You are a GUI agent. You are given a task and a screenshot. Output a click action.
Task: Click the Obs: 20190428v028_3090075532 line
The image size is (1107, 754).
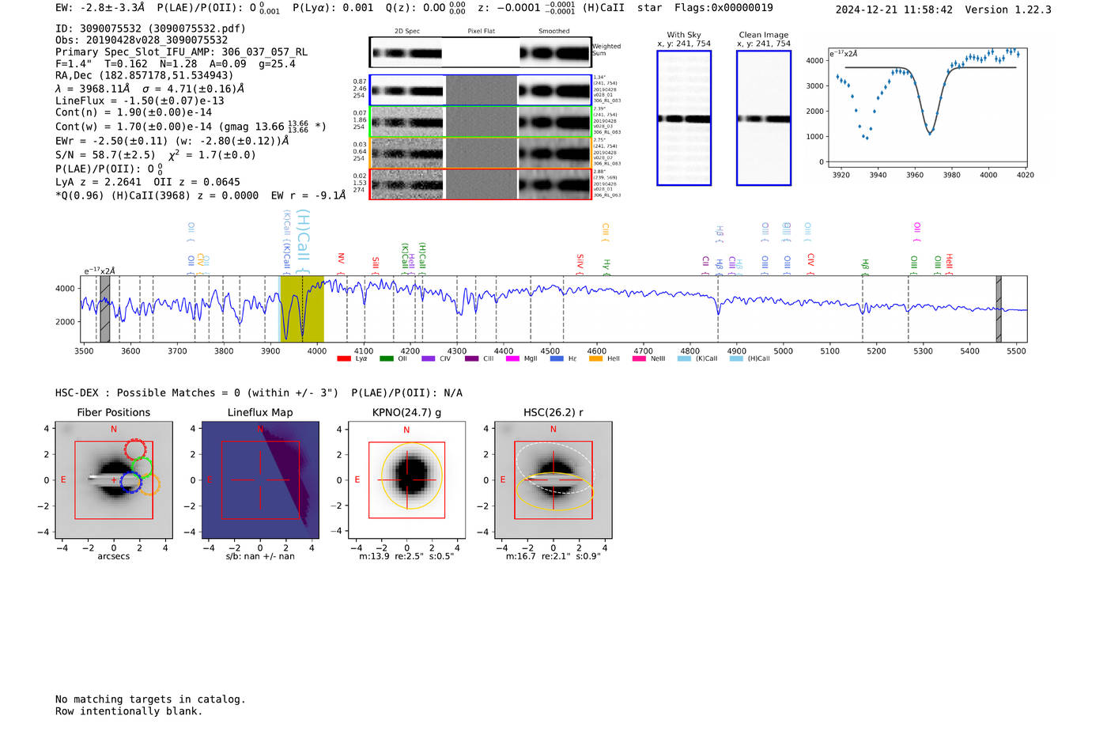pos(142,40)
